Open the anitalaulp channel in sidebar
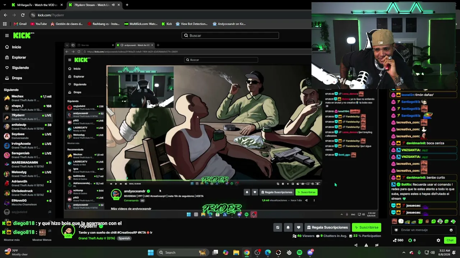 [28, 126]
